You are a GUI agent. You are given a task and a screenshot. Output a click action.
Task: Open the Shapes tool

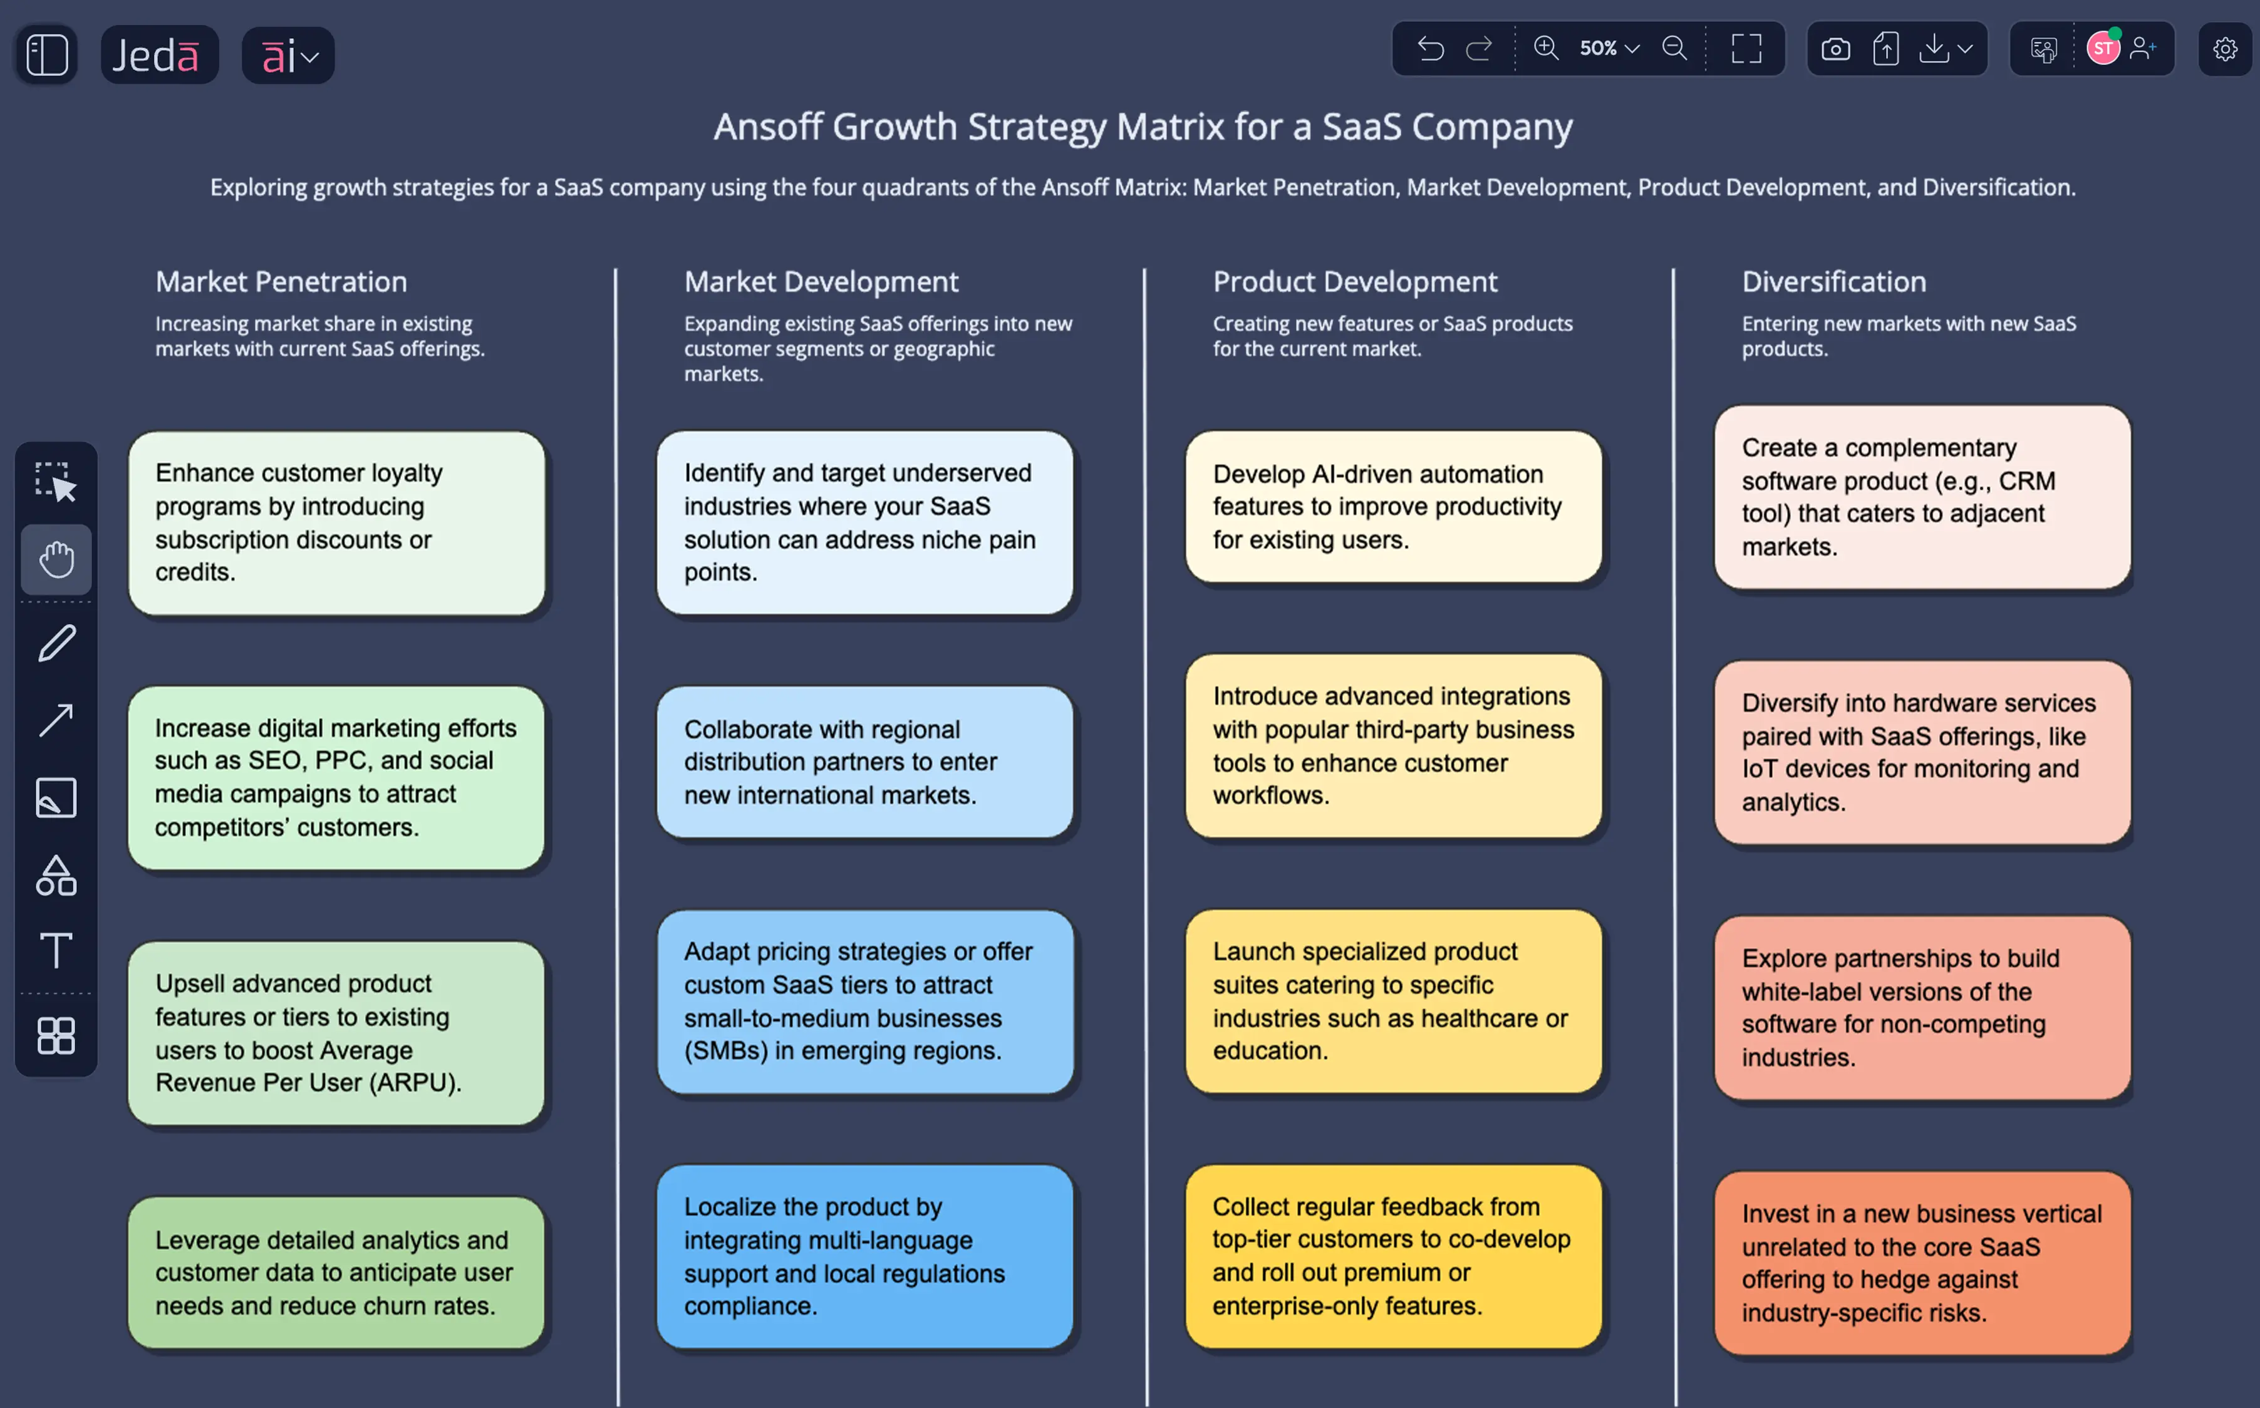56,876
